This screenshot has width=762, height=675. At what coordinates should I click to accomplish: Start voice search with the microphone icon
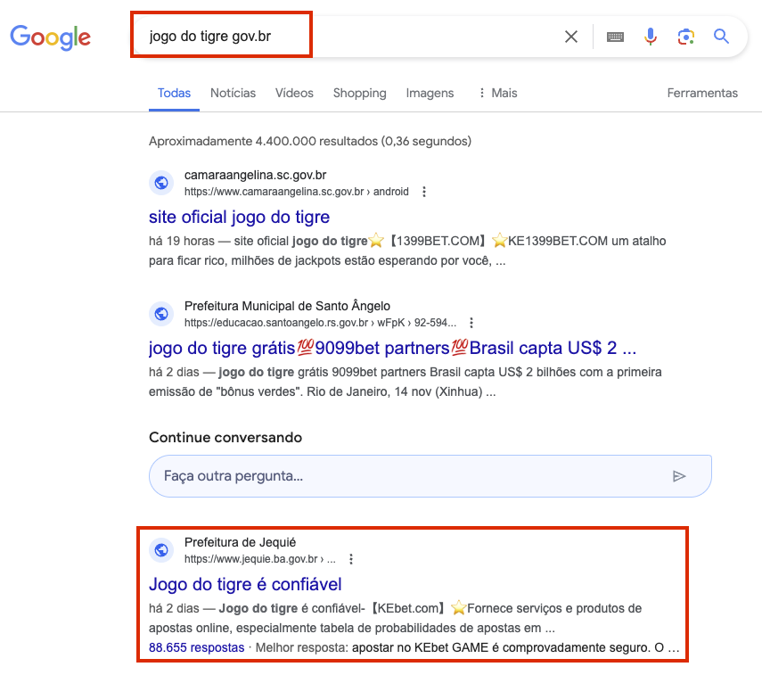pos(651,37)
